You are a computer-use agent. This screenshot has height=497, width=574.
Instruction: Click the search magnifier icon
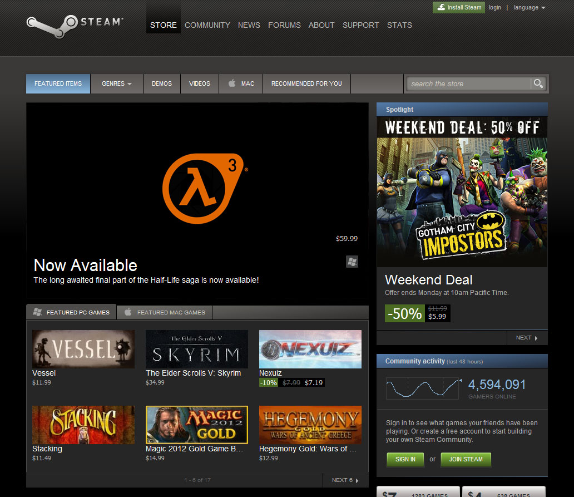click(x=538, y=83)
